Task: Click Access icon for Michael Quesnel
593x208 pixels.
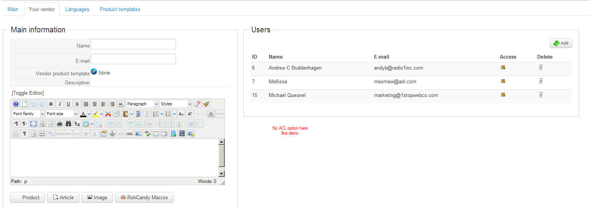Action: [x=503, y=95]
